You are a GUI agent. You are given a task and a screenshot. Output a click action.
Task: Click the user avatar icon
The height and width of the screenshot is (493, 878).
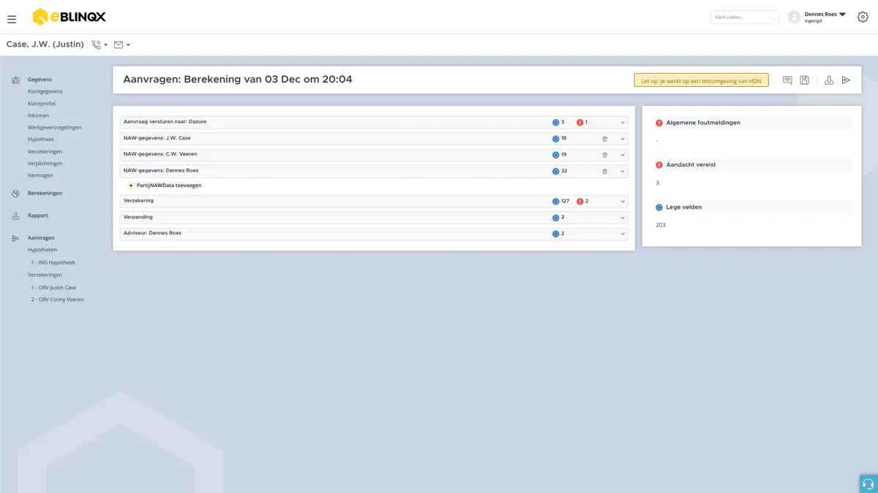point(794,17)
